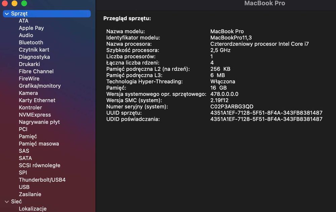The height and width of the screenshot is (212, 336).
Task: Click the Nazwa modelu label
Action: (x=126, y=32)
